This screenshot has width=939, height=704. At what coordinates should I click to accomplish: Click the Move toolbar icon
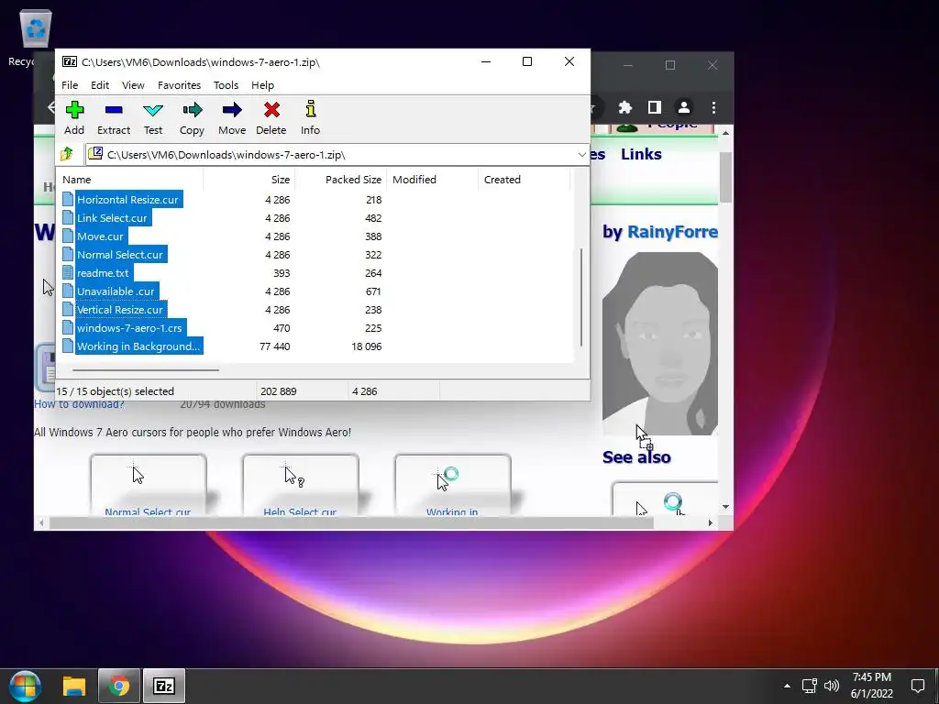point(232,110)
